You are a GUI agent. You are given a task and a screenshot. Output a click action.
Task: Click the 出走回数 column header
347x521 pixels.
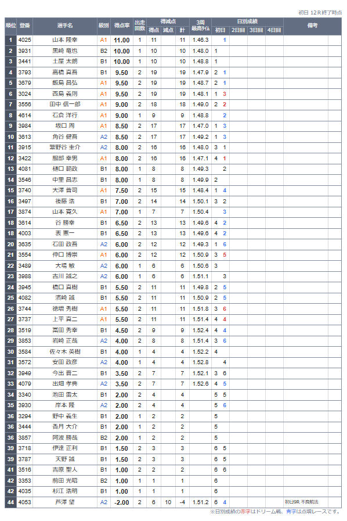(x=140, y=26)
